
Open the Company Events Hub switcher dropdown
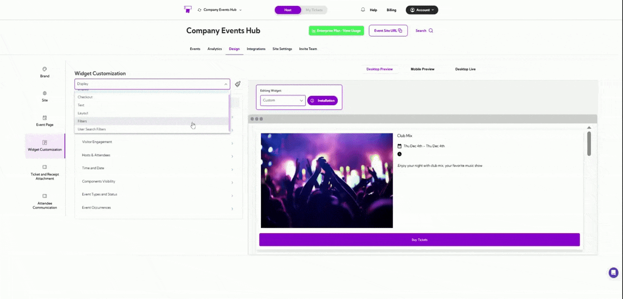[220, 10]
